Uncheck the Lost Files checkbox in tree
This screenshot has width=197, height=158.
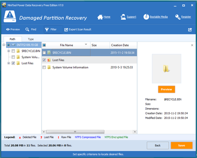pos(13,63)
